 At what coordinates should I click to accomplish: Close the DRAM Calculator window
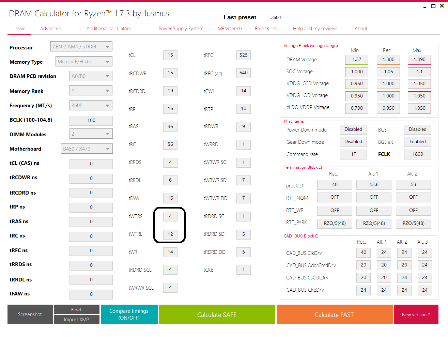[x=442, y=6]
